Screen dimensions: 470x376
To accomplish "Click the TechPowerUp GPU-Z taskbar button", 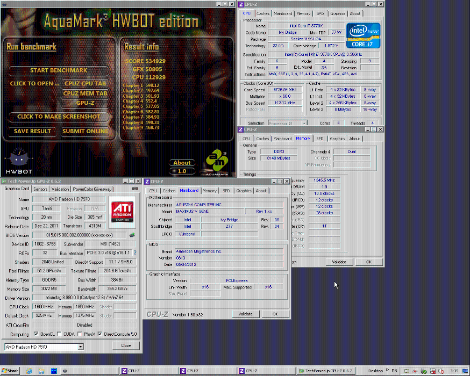I will click(326, 371).
